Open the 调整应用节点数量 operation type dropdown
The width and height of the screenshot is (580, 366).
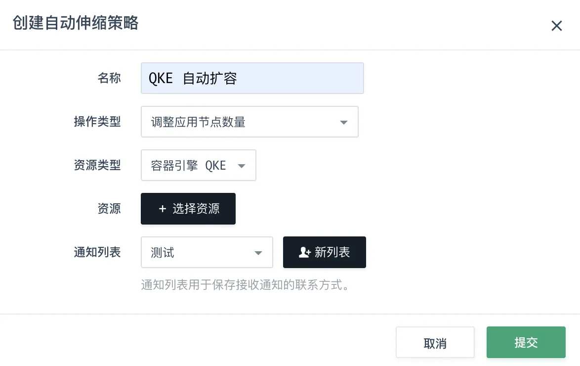coord(249,122)
